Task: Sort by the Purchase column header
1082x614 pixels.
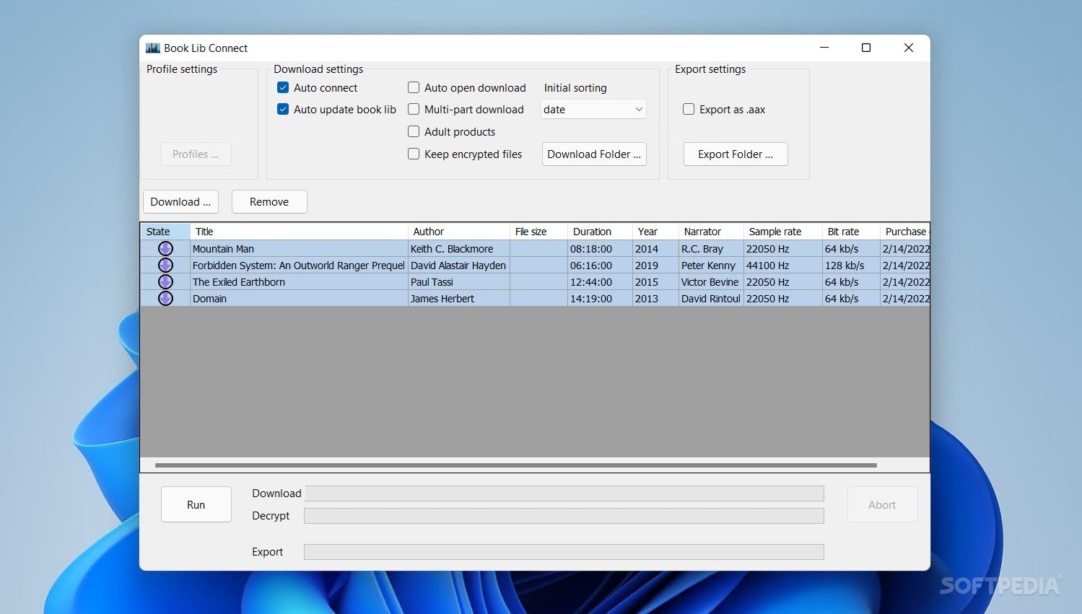Action: (905, 232)
